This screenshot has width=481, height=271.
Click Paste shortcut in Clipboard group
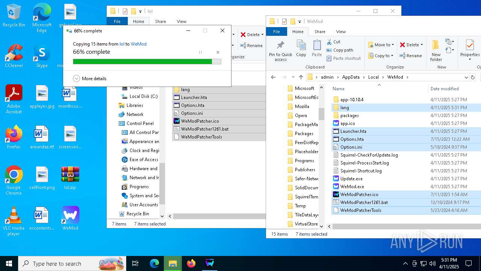pyautogui.click(x=343, y=58)
